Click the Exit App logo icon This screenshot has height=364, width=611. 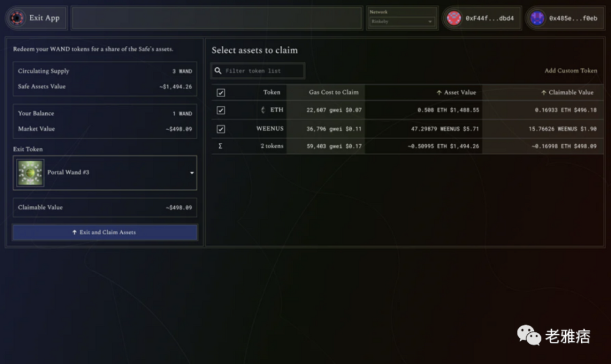pyautogui.click(x=16, y=18)
